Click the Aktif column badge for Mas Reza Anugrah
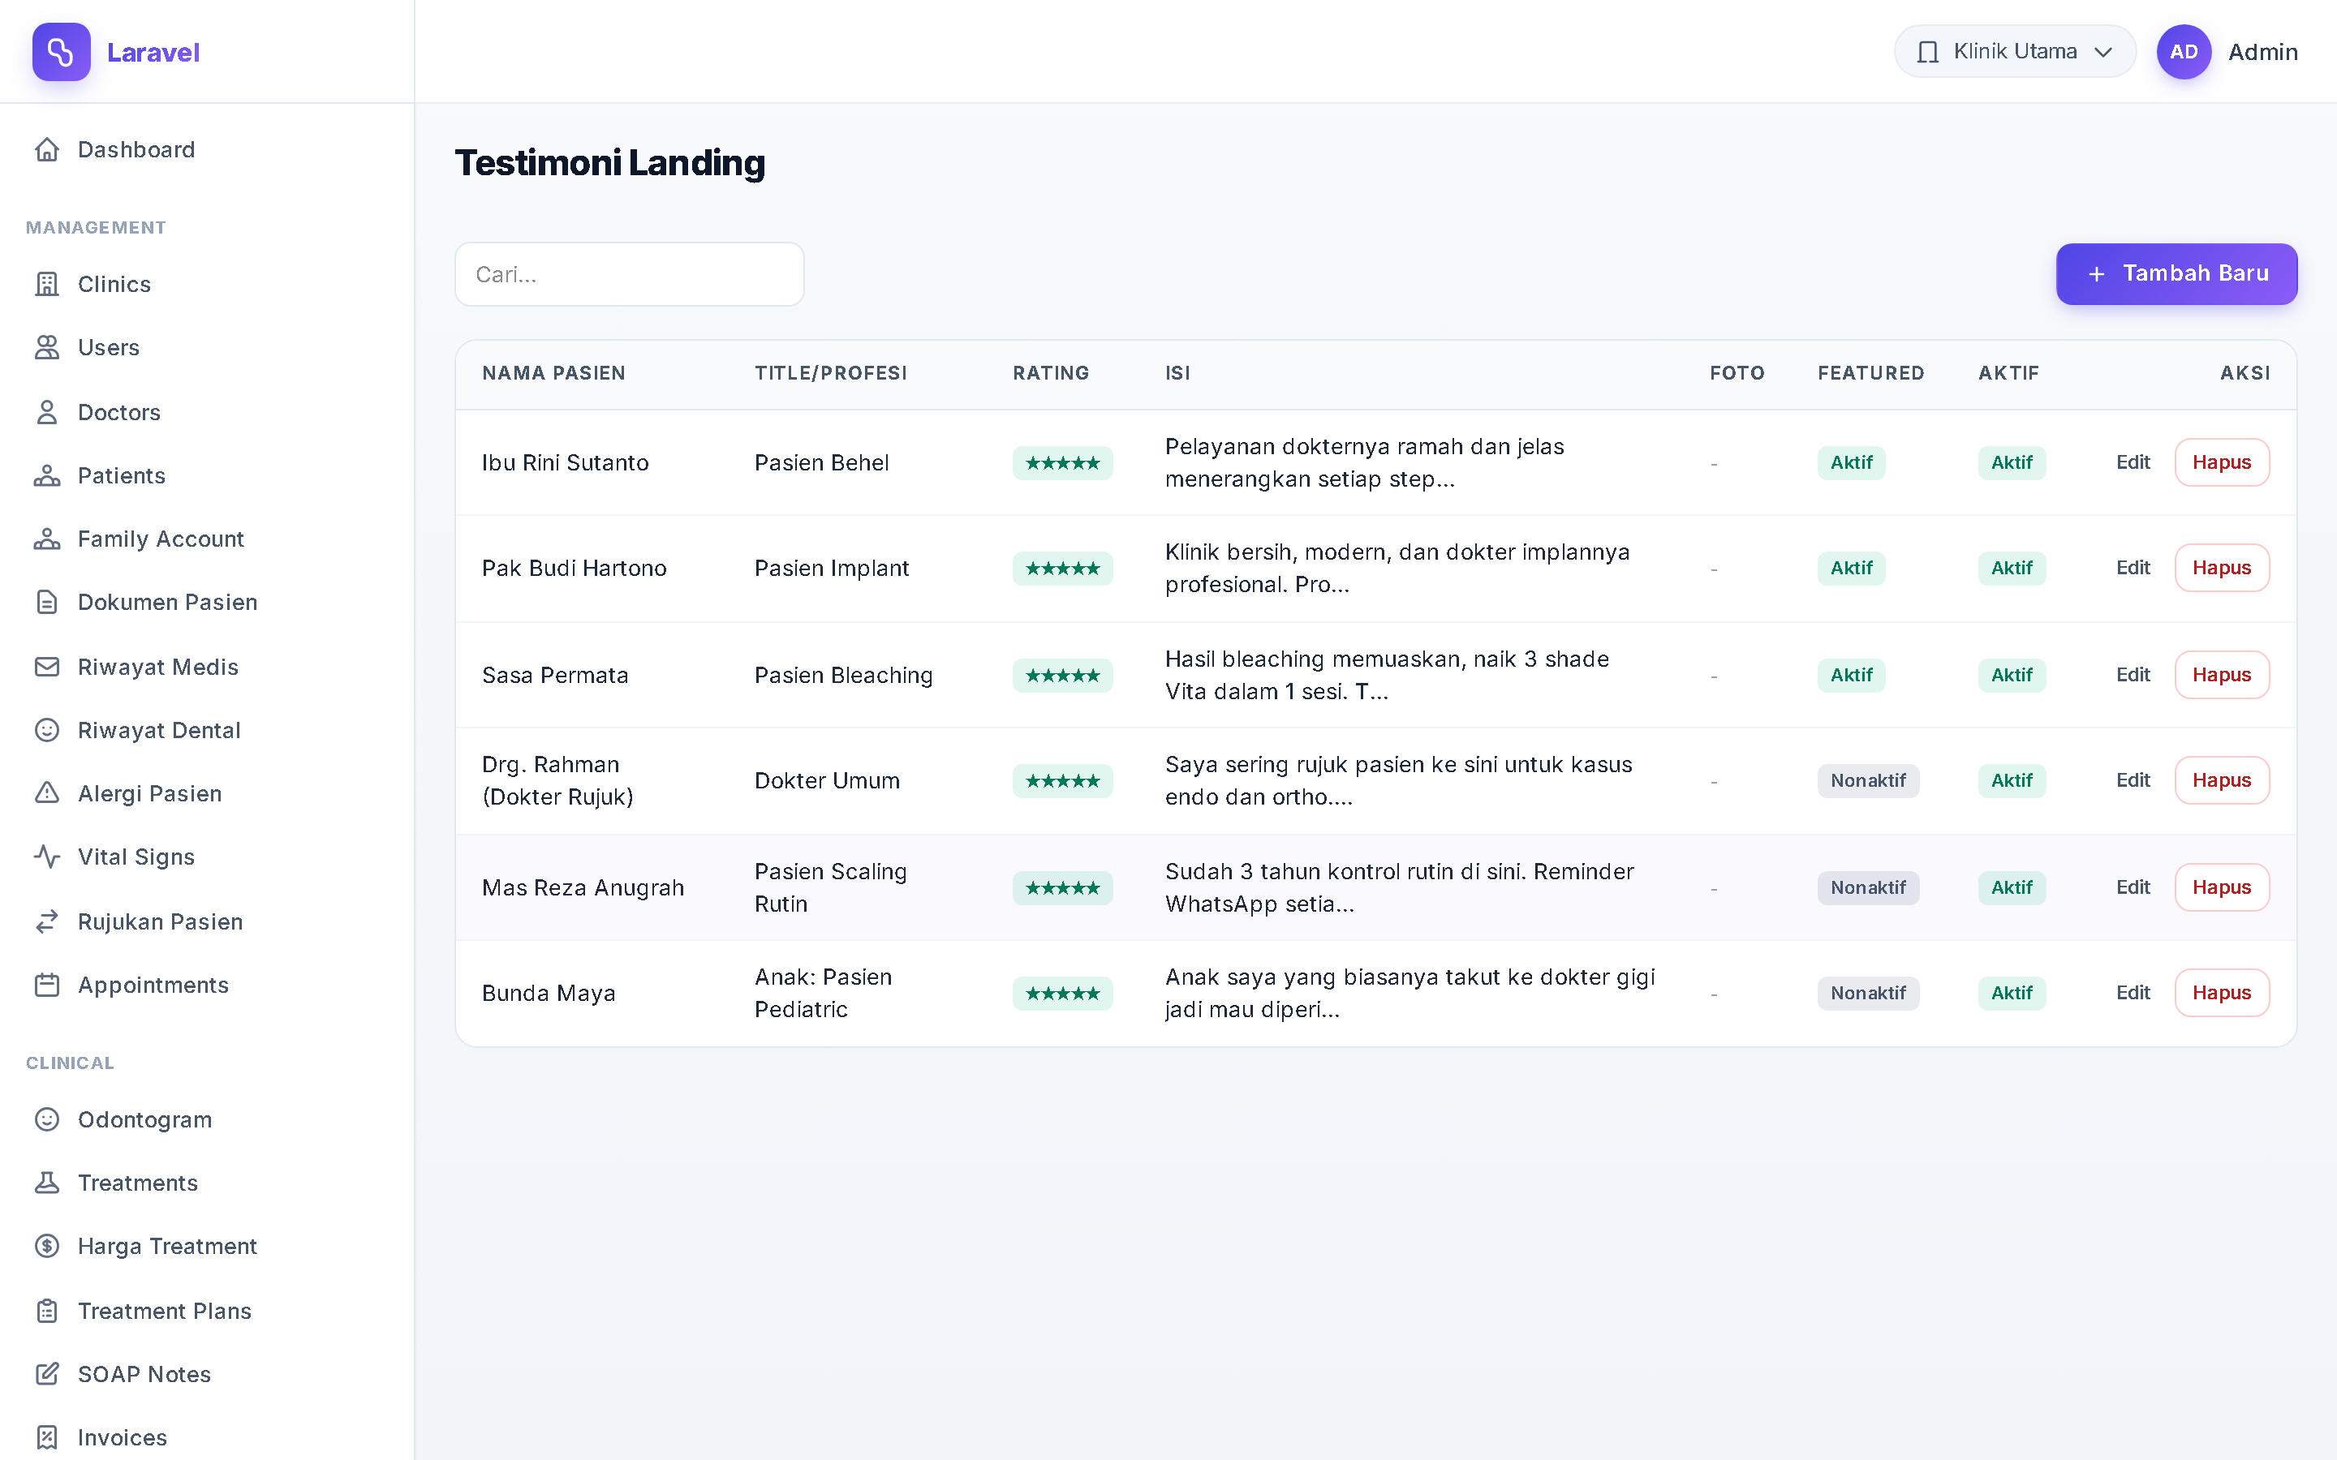Image resolution: width=2337 pixels, height=1460 pixels. point(2012,887)
